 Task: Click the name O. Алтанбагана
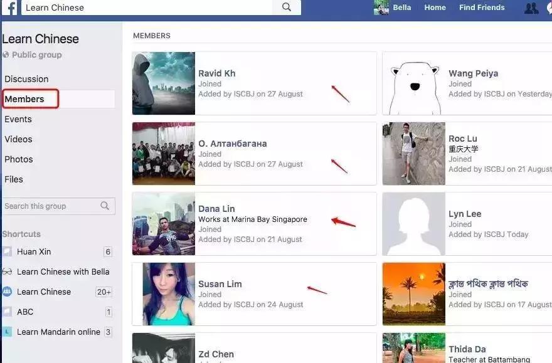coord(232,144)
